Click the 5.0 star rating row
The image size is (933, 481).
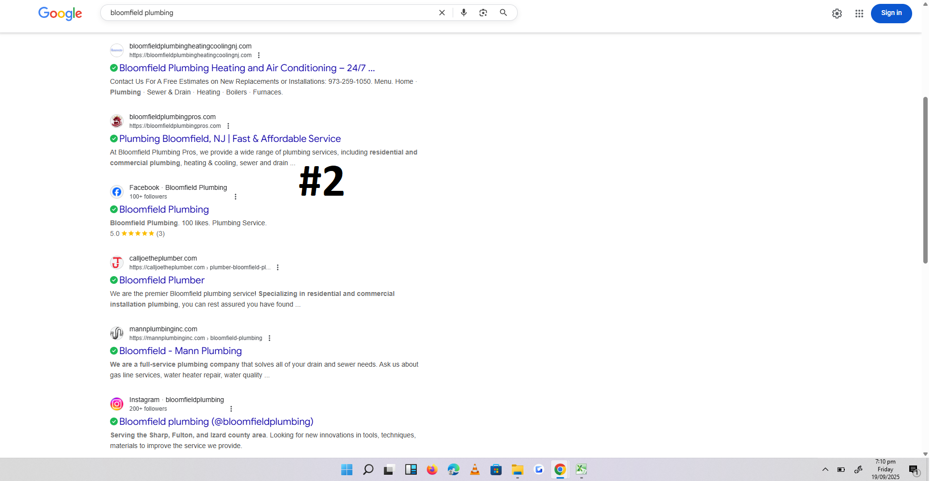pyautogui.click(x=138, y=233)
